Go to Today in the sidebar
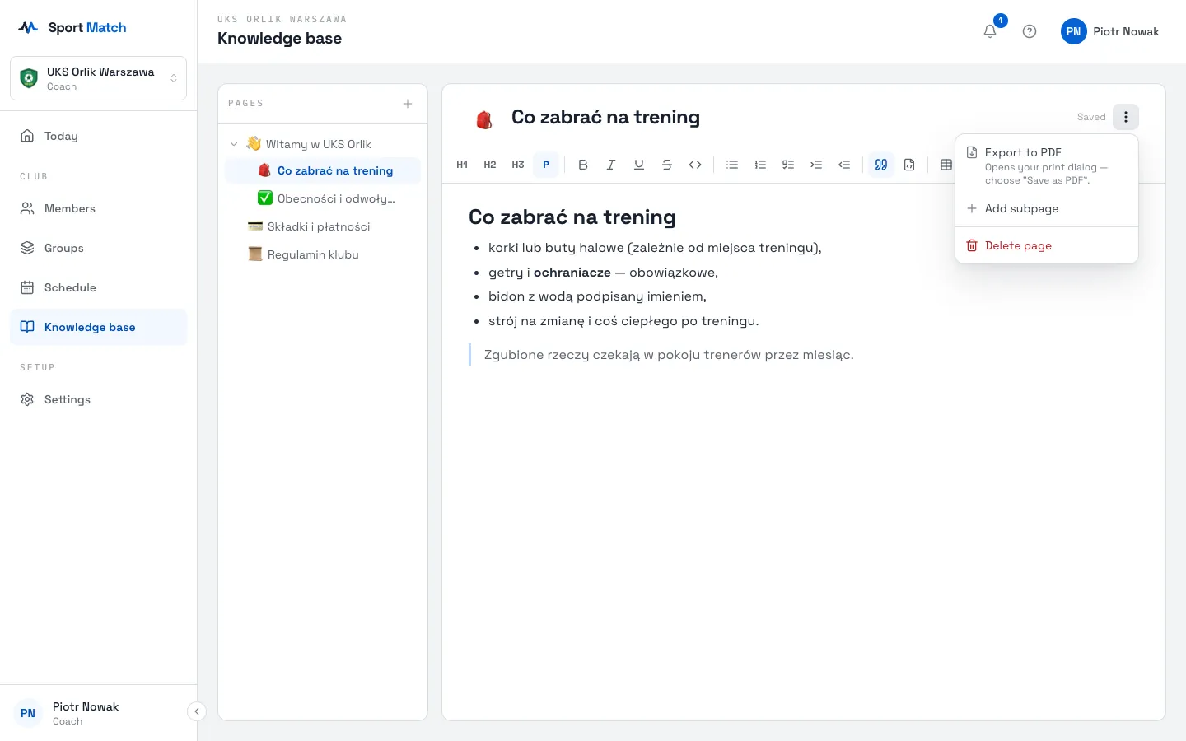1186x741 pixels. point(99,136)
